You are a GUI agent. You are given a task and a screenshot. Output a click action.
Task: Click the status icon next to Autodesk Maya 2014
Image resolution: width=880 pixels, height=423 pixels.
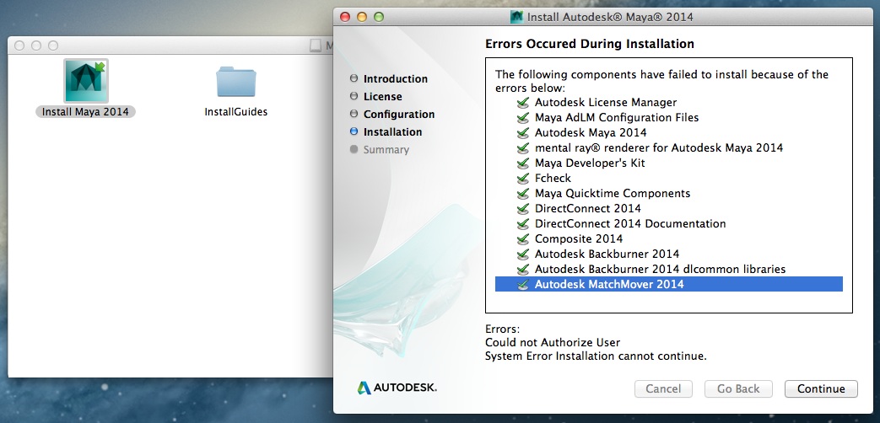(523, 133)
